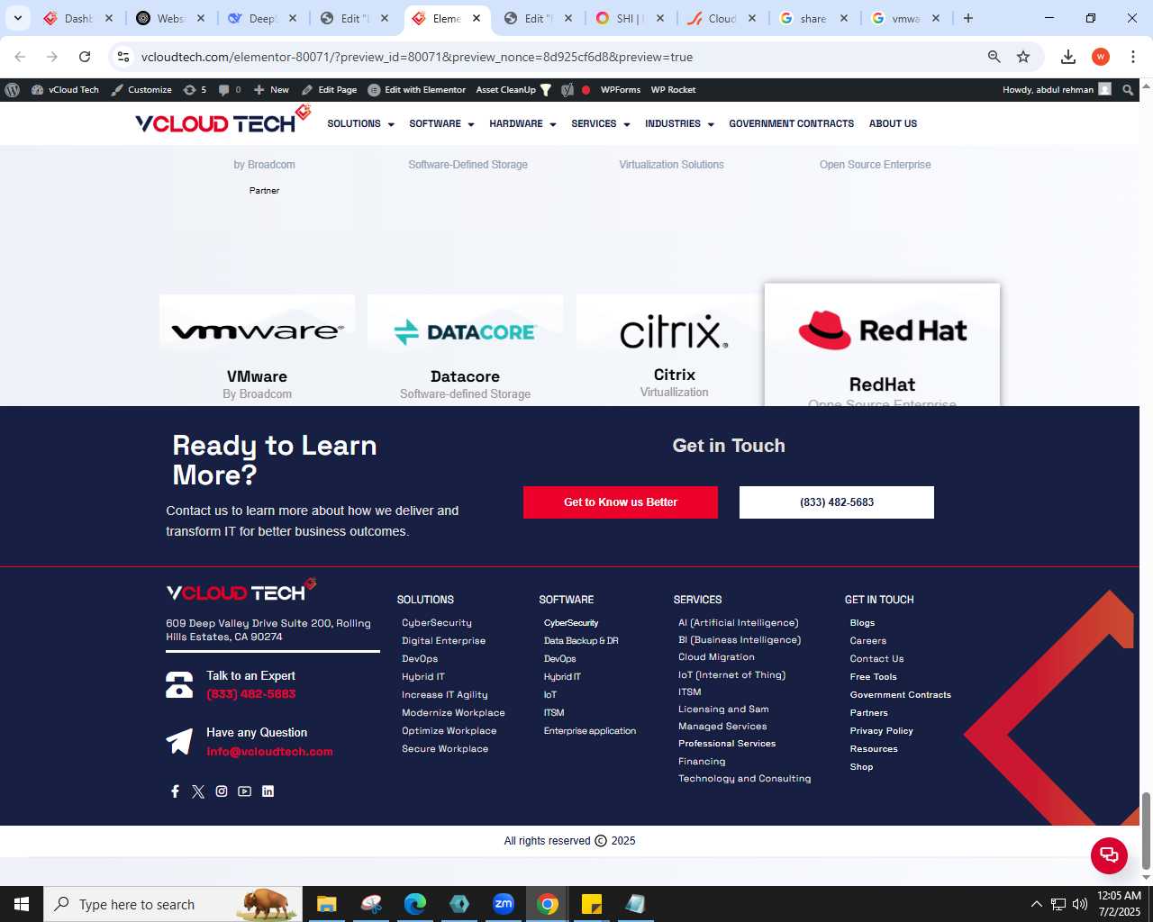Open the Instagram icon in the footer
Image resolution: width=1153 pixels, height=922 pixels.
(222, 791)
